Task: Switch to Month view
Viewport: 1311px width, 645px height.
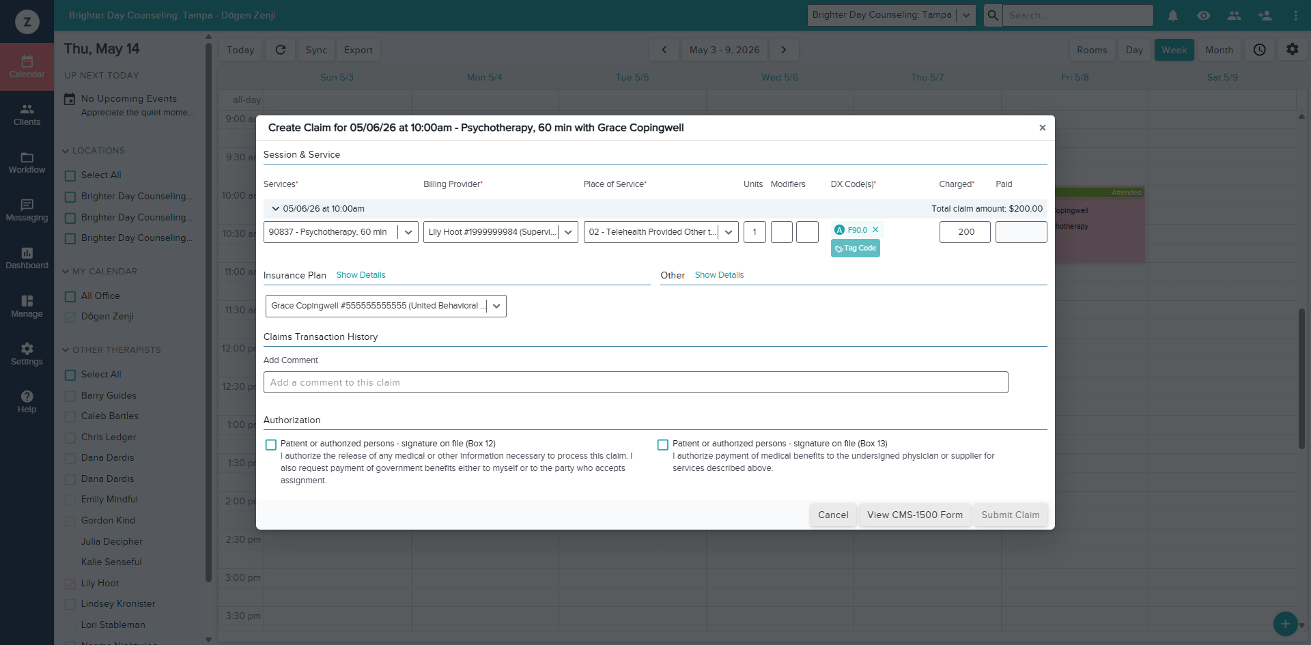Action: (1219, 50)
